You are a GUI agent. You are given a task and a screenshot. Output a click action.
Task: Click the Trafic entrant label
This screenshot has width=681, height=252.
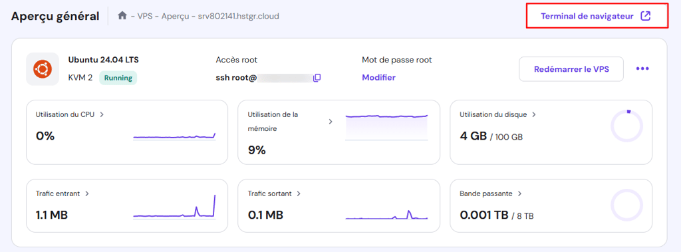click(58, 193)
